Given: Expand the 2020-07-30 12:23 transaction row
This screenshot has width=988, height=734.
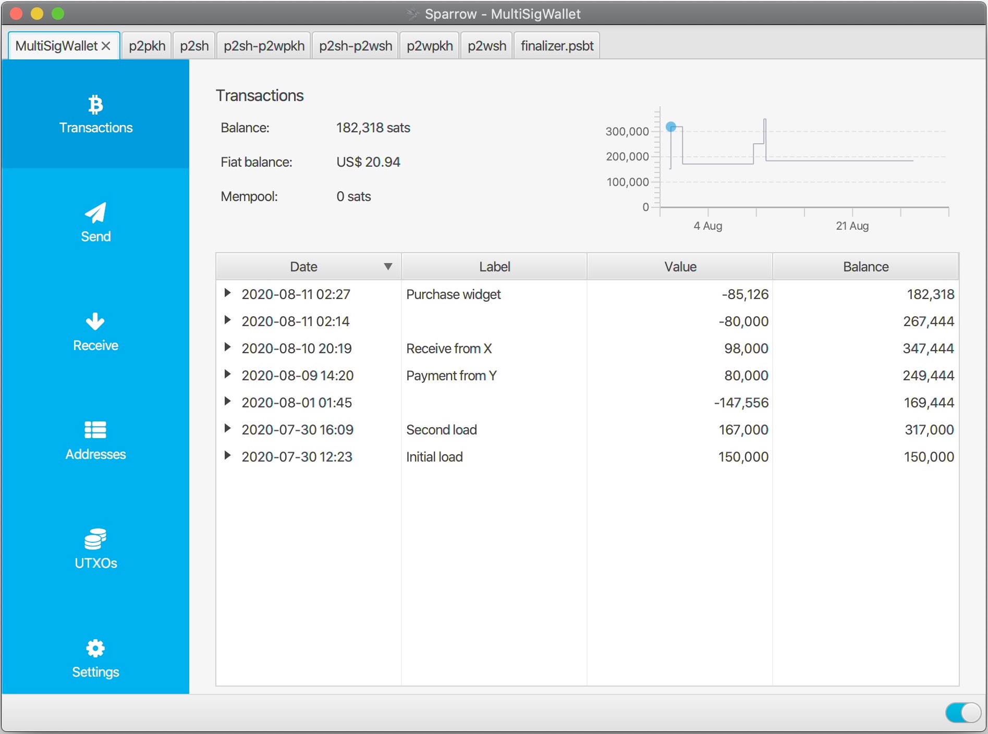Looking at the screenshot, I should [227, 456].
